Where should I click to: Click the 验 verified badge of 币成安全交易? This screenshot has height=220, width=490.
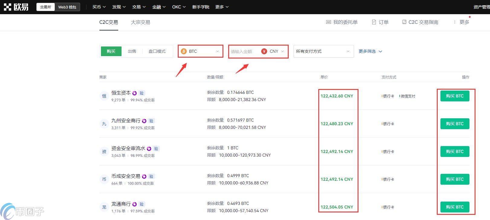(151, 177)
